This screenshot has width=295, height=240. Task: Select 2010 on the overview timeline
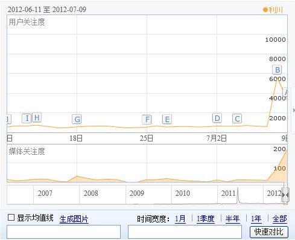(x=183, y=193)
